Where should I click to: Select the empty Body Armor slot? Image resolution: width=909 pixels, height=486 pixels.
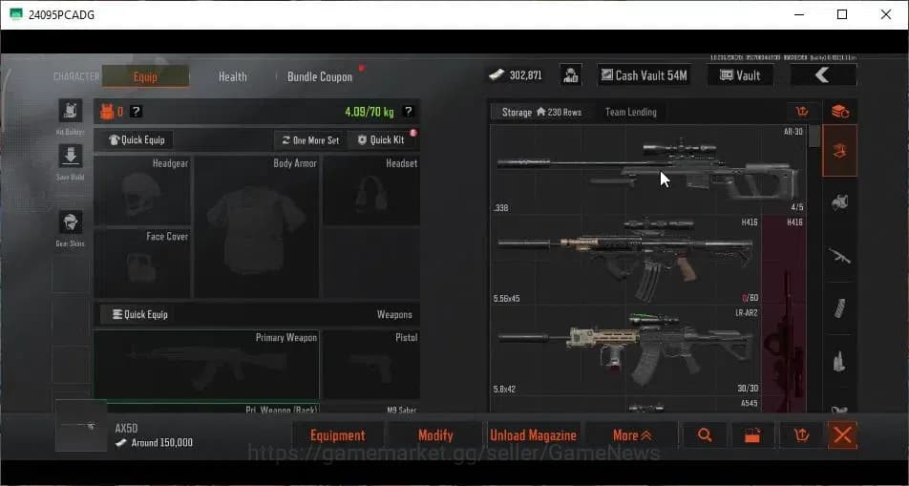point(256,226)
